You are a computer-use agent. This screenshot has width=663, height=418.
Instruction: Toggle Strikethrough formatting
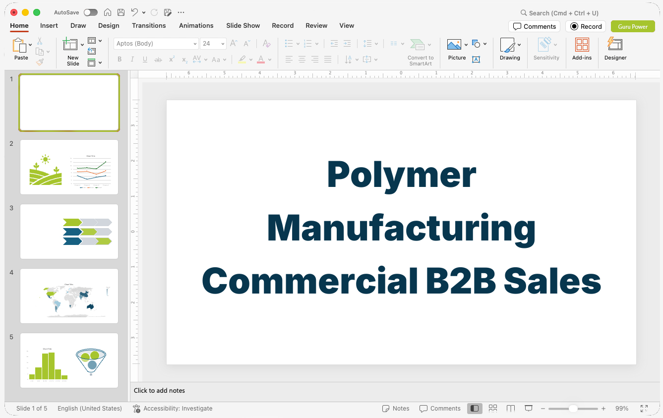coord(158,60)
